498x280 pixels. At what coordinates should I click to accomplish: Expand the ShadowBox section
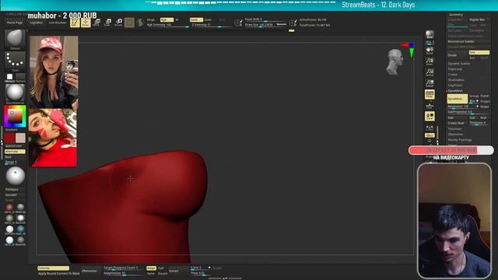(x=456, y=79)
